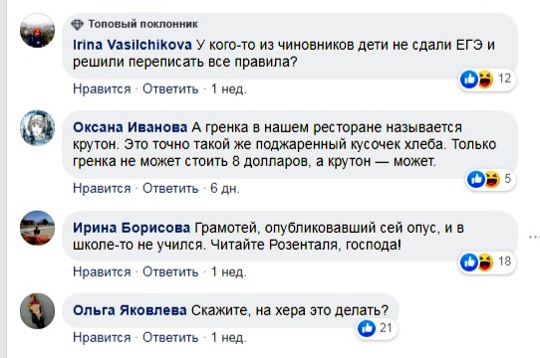Click like icon with 21 on Ольга Яковлева's comment
This screenshot has height=358, width=540.
[376, 328]
